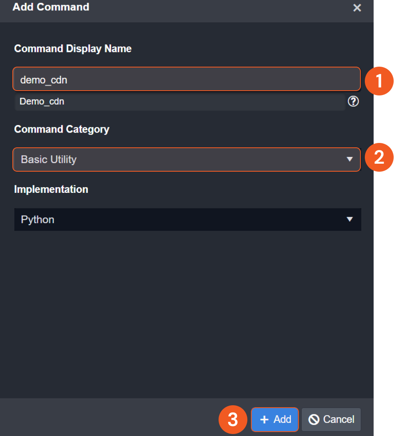Click the Add Command dialog title
The width and height of the screenshot is (394, 436).
click(51, 7)
